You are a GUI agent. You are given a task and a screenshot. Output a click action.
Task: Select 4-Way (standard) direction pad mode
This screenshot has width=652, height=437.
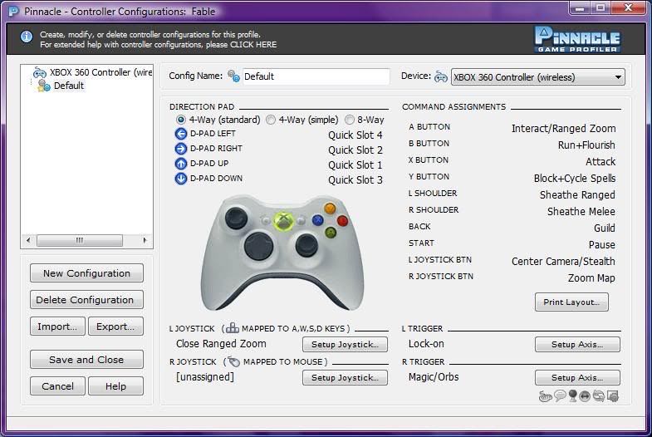point(180,120)
